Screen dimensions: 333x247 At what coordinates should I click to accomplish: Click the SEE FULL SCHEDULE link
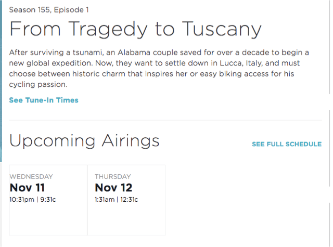pyautogui.click(x=286, y=144)
